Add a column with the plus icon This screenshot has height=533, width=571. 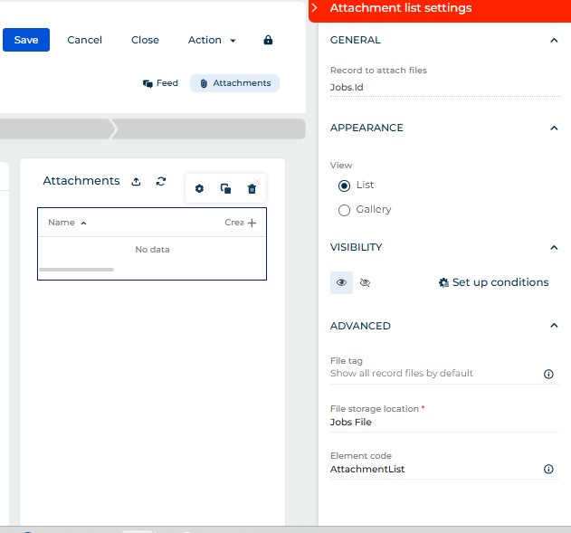[252, 223]
